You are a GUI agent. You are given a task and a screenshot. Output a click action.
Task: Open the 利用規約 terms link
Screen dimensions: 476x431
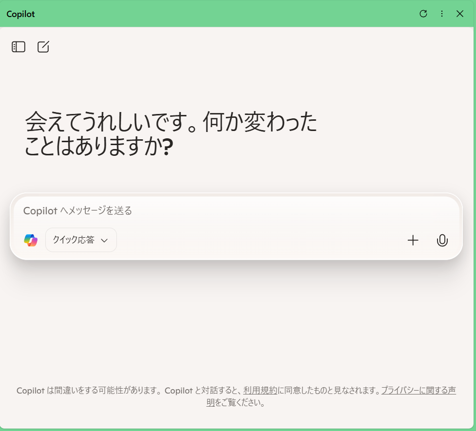[x=260, y=390]
